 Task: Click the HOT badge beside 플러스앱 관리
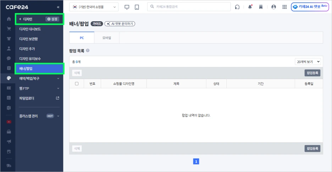[50, 116]
